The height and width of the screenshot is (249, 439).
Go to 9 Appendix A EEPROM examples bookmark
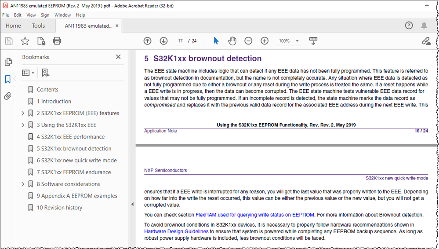(x=77, y=196)
